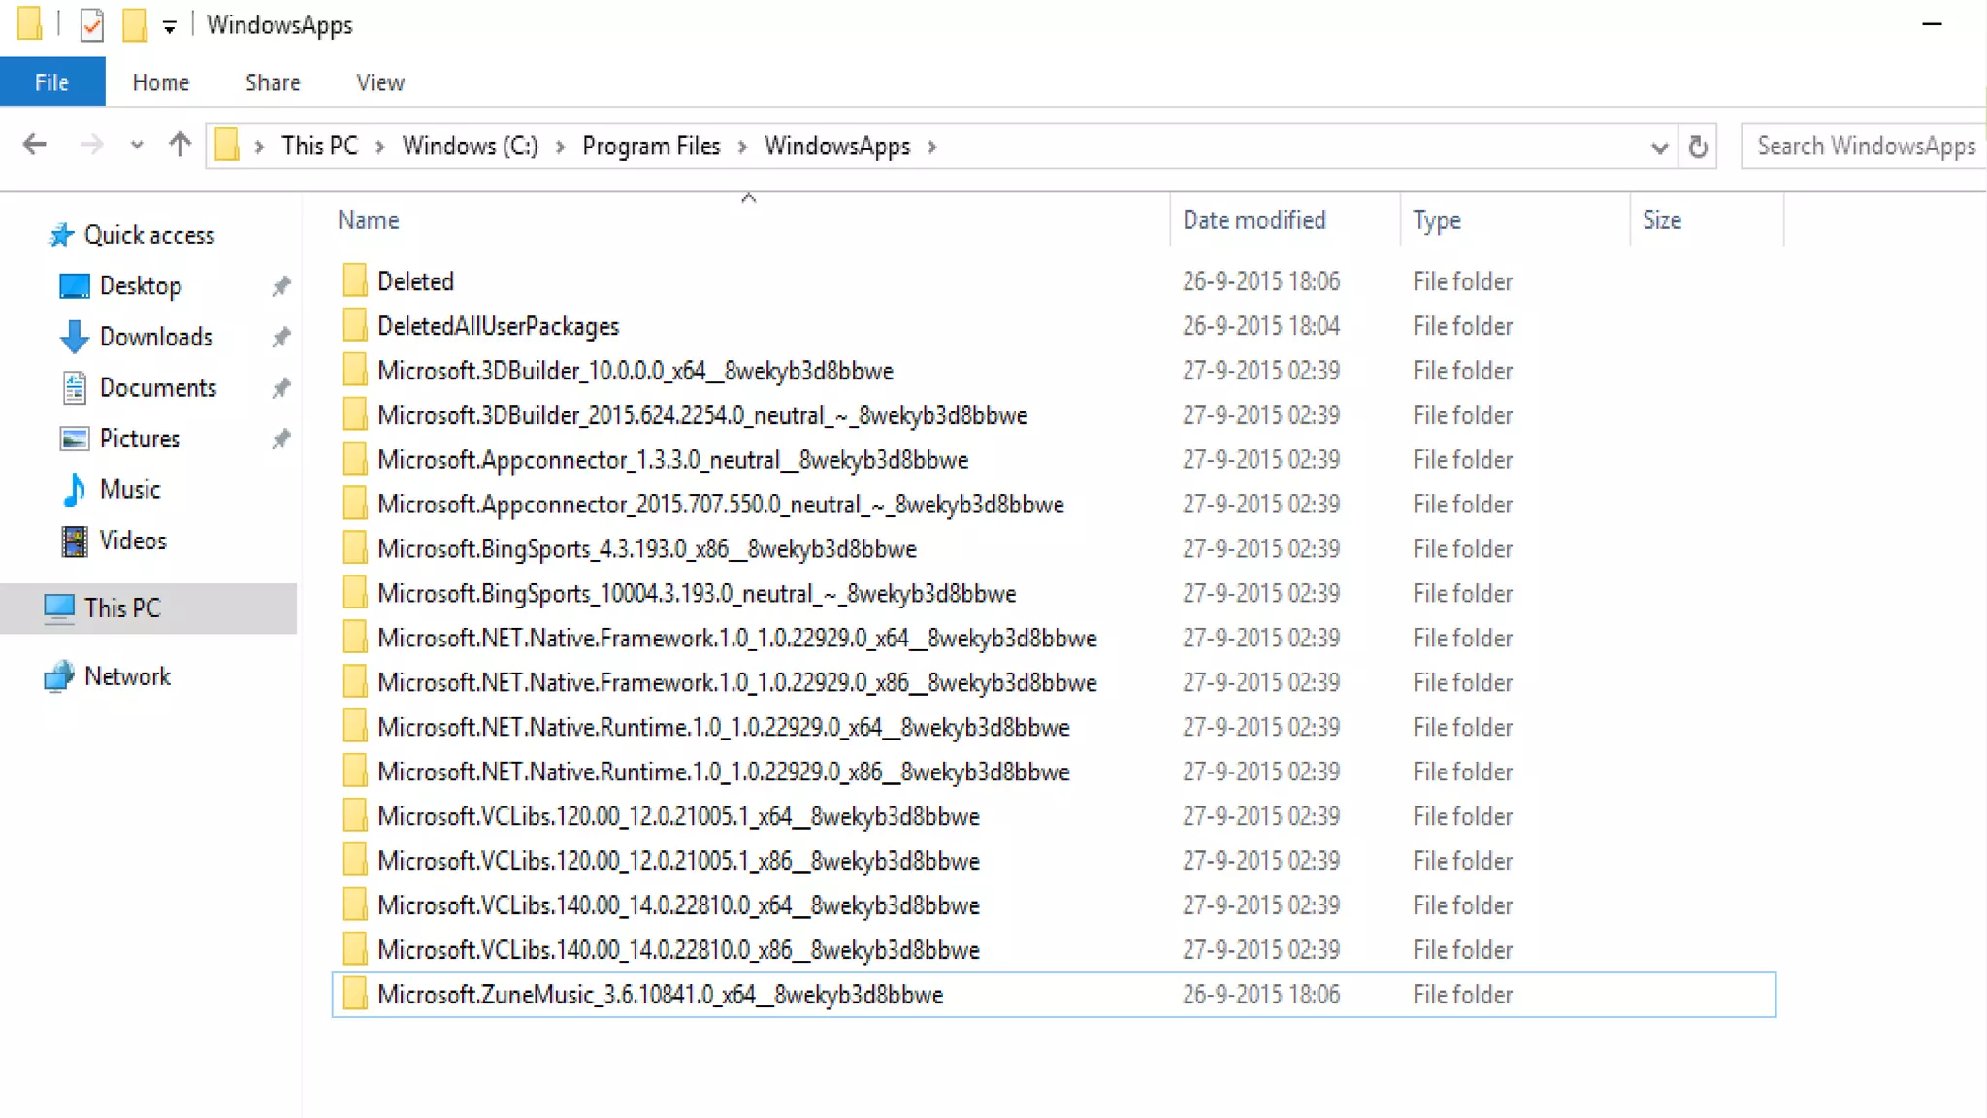Image resolution: width=1987 pixels, height=1118 pixels.
Task: Sort by the Name column header
Action: click(751, 220)
